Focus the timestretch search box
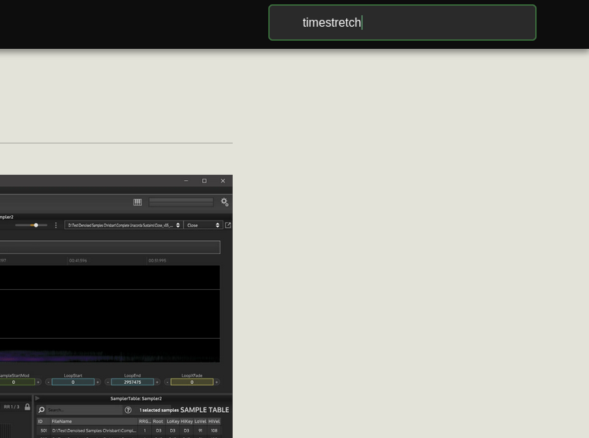 (x=402, y=23)
